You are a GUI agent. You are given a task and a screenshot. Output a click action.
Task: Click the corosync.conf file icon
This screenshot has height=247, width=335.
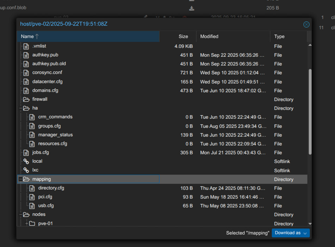26,73
